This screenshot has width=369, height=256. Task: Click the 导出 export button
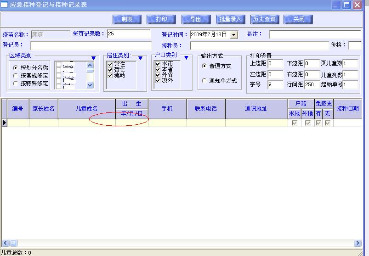(195, 19)
